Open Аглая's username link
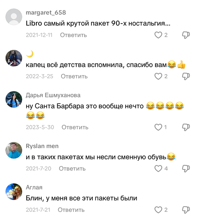Viewport: 197px width, 221px height. tap(34, 187)
